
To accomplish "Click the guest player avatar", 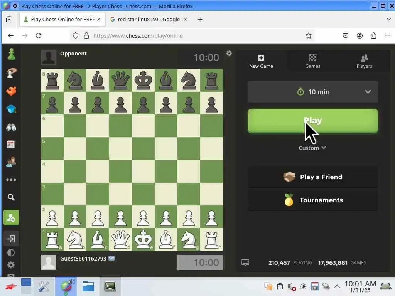I will 49,262.
